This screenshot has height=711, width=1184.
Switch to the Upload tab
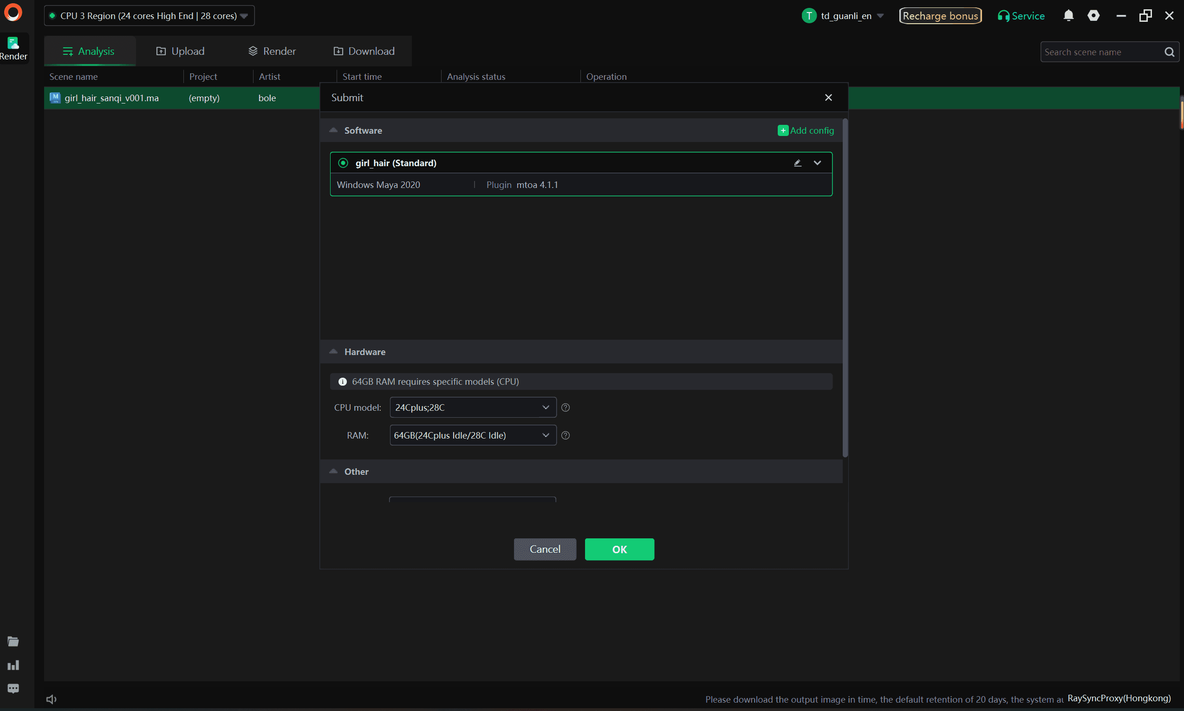tap(180, 51)
